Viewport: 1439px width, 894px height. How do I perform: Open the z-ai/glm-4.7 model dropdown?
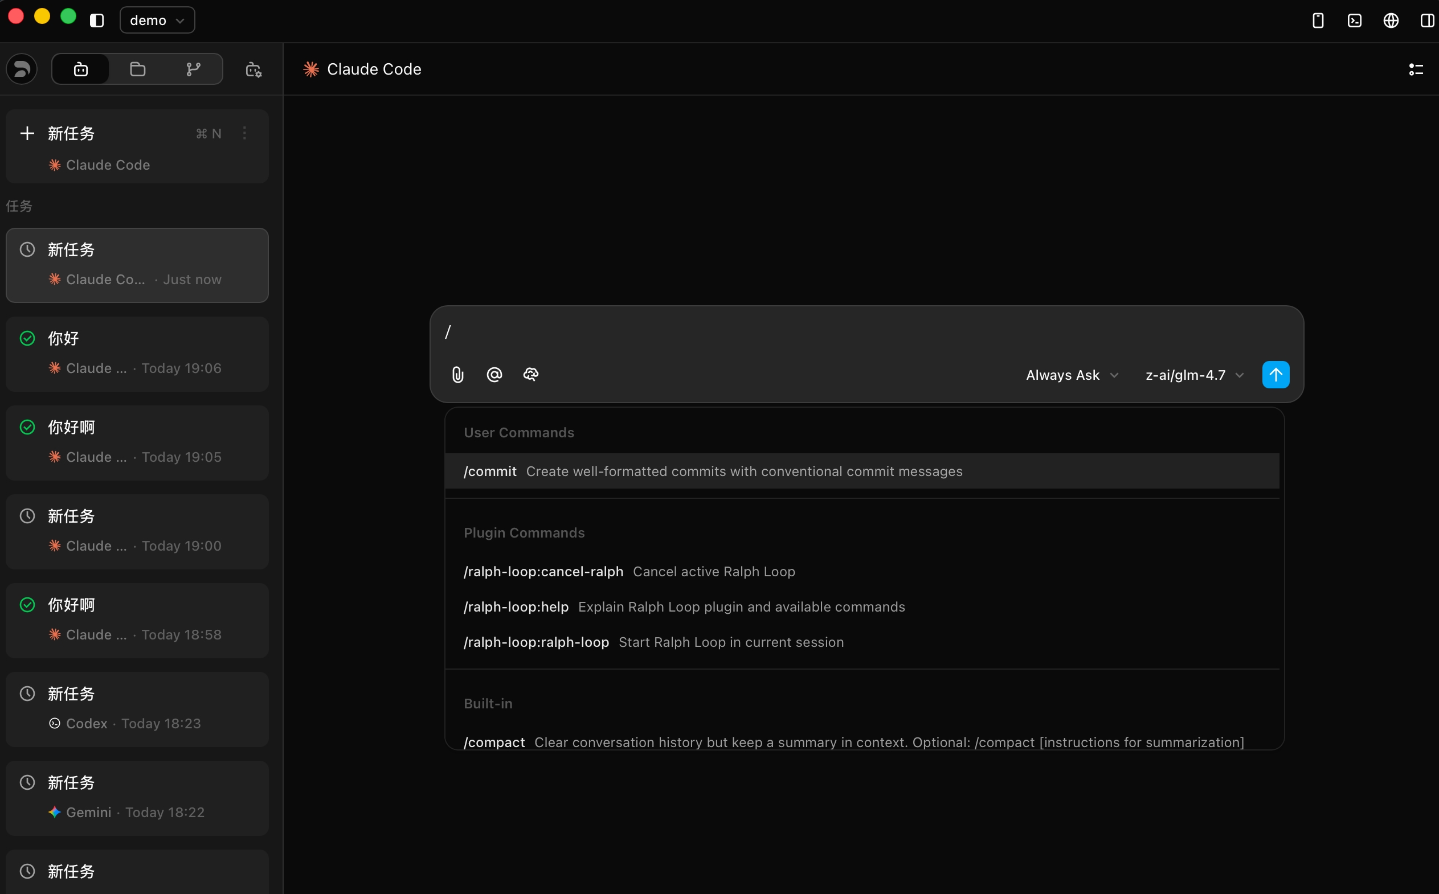(x=1195, y=375)
